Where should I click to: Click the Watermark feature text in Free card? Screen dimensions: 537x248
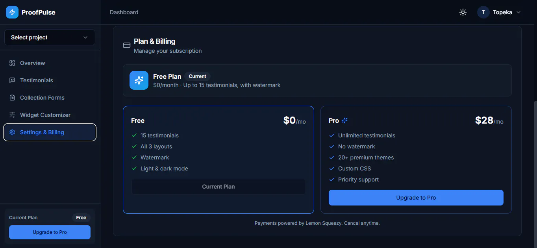155,157
